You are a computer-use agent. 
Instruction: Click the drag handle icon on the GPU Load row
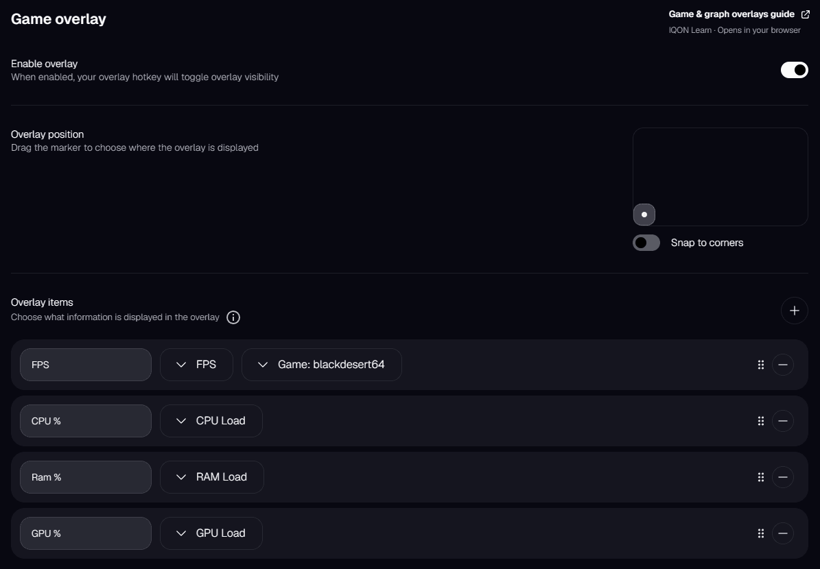coord(761,533)
